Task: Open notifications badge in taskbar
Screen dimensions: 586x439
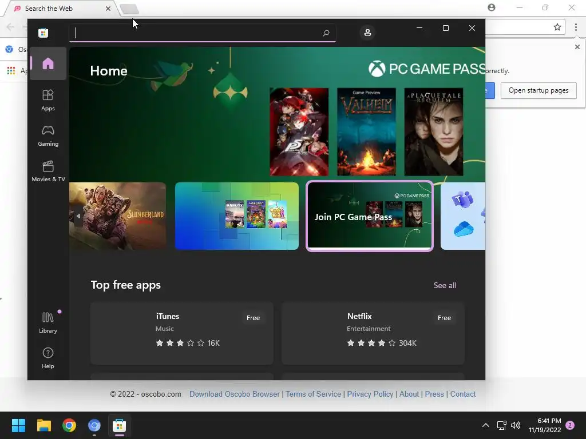Action: coord(570,425)
